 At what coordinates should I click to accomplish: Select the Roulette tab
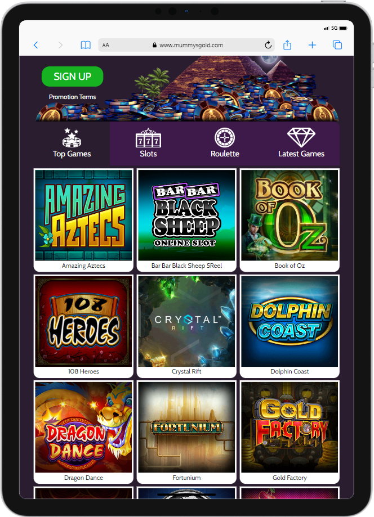(x=225, y=143)
